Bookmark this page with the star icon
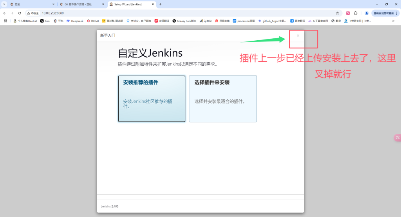401x217 pixels. click(337, 13)
